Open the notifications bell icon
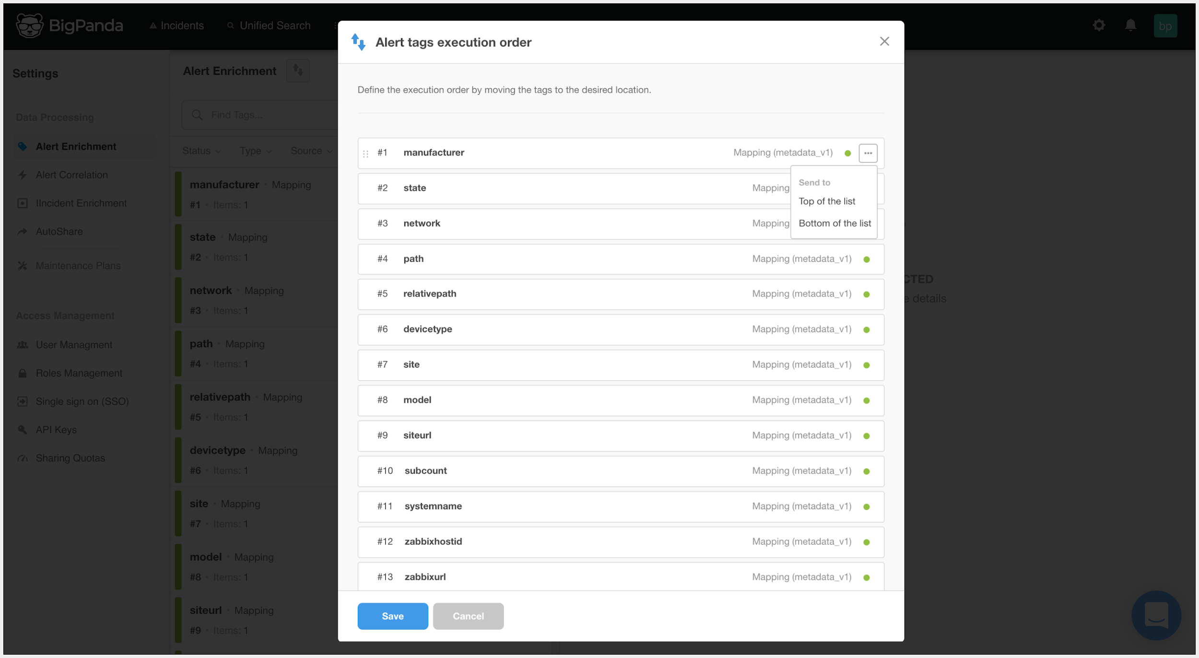Viewport: 1199px width, 658px height. coord(1130,25)
